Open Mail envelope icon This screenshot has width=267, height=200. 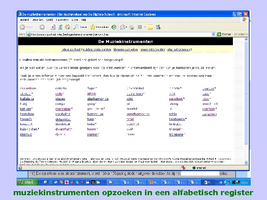tap(122, 27)
